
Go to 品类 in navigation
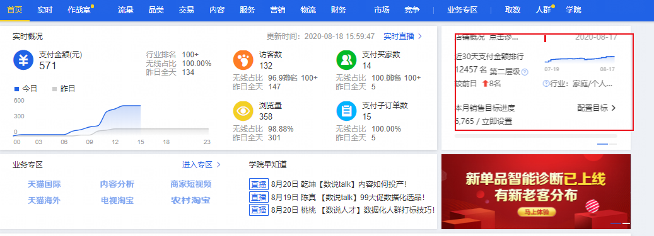pyautogui.click(x=156, y=10)
